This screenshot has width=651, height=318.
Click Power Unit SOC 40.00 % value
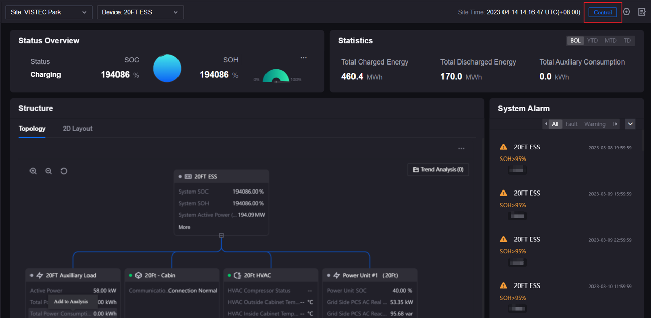(402, 291)
